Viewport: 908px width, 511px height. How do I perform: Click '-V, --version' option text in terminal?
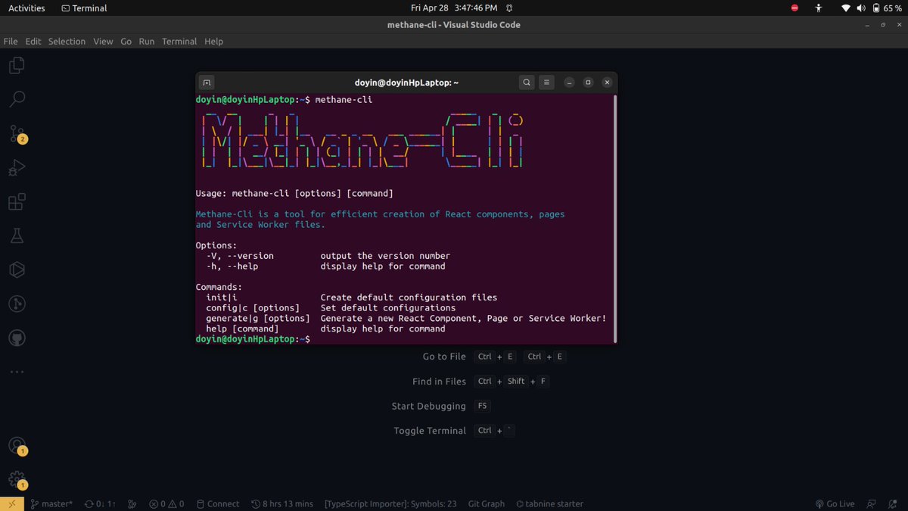pos(240,256)
